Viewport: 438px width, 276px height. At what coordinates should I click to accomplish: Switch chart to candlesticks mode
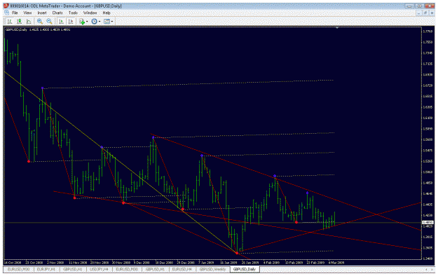point(20,22)
